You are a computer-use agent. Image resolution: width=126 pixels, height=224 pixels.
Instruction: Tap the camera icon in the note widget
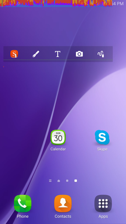(x=79, y=54)
